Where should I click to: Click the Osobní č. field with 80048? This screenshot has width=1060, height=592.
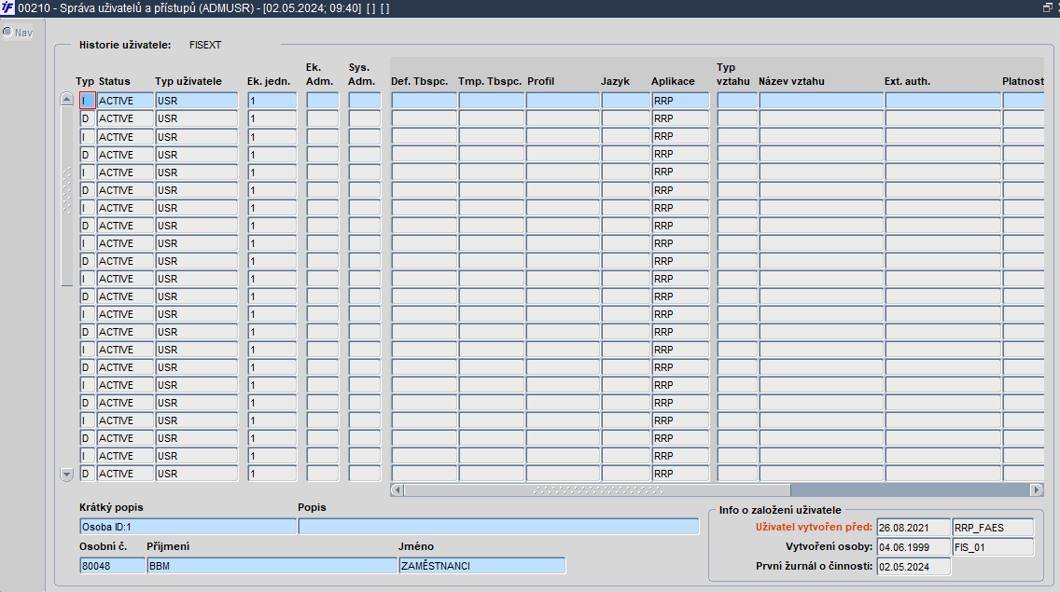tap(112, 566)
